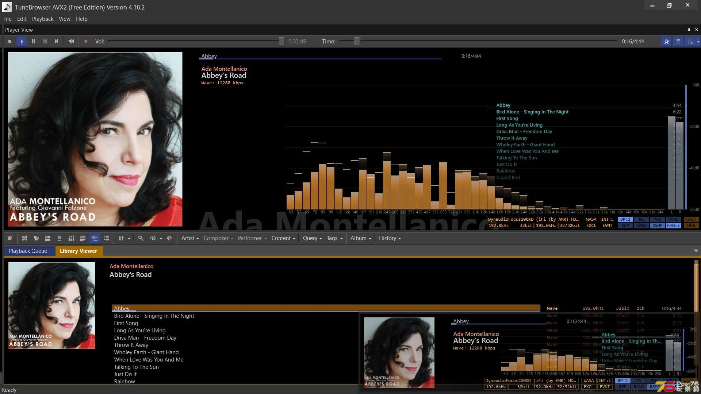701x394 pixels.
Task: Click the INT:L label in main Player View
Action: click(607, 220)
